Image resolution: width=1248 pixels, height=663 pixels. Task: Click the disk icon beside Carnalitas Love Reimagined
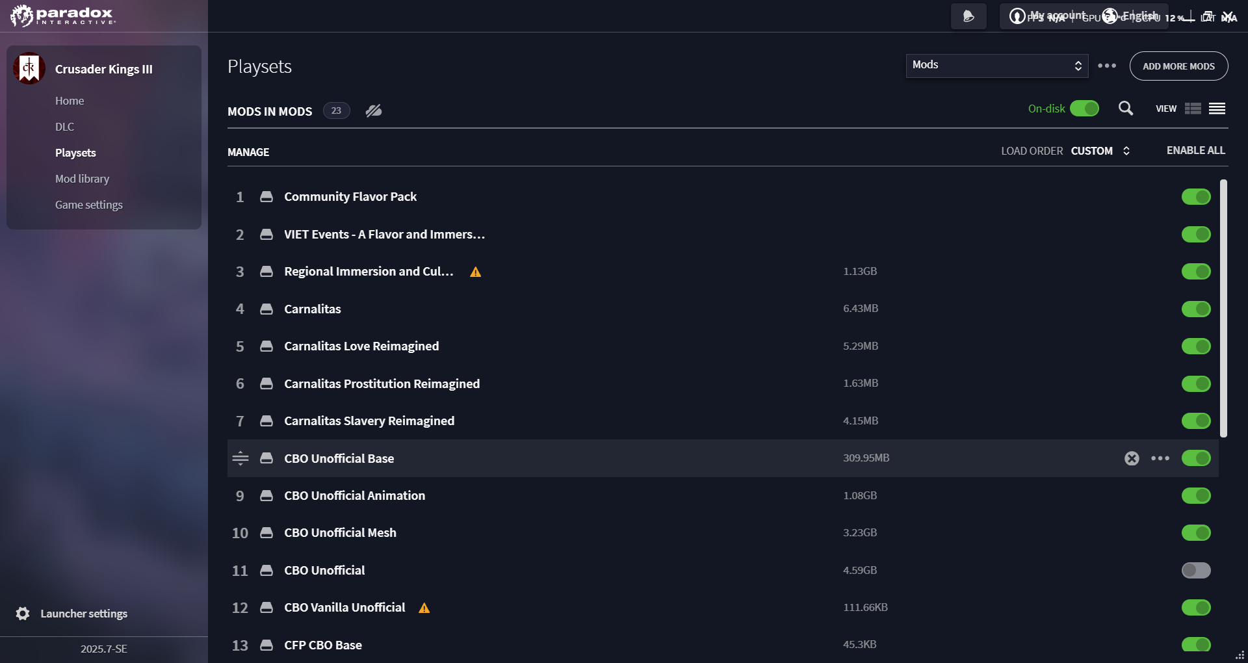pyautogui.click(x=266, y=346)
